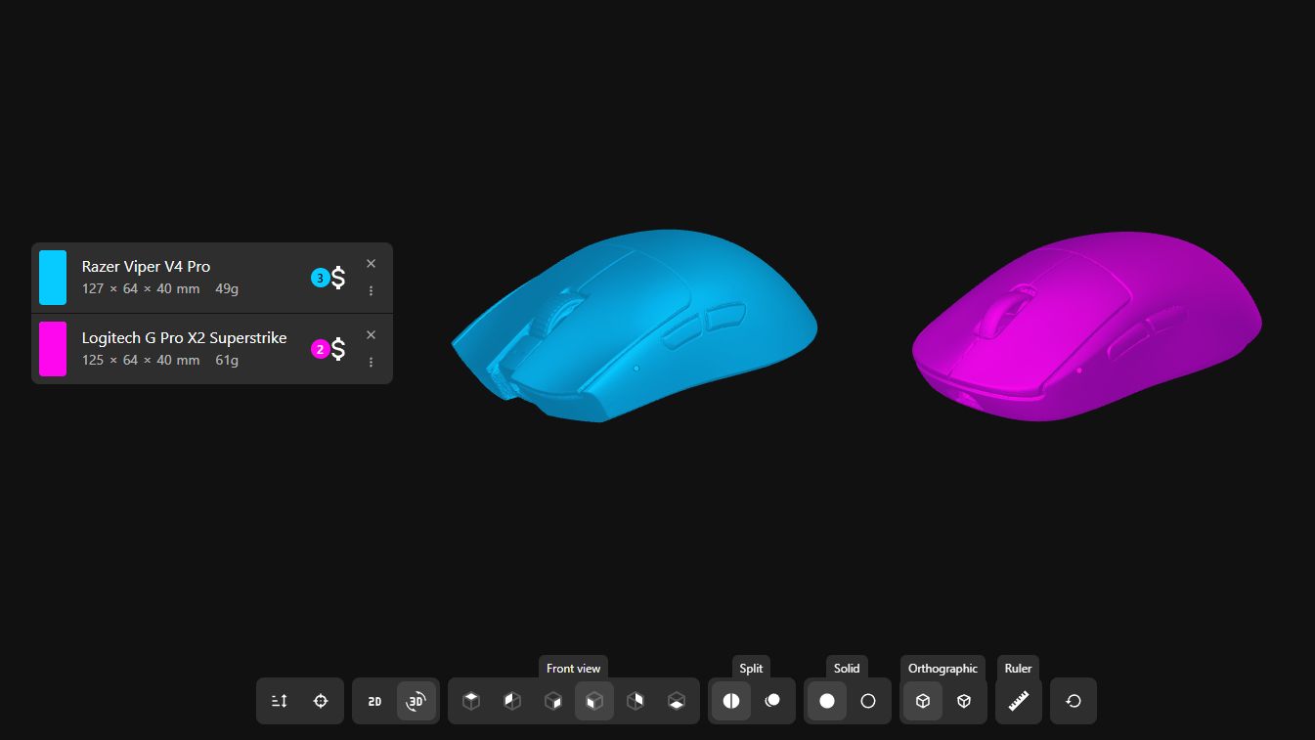Switch to overlapping overlay display mode
Image resolution: width=1315 pixels, height=740 pixels.
coord(772,701)
